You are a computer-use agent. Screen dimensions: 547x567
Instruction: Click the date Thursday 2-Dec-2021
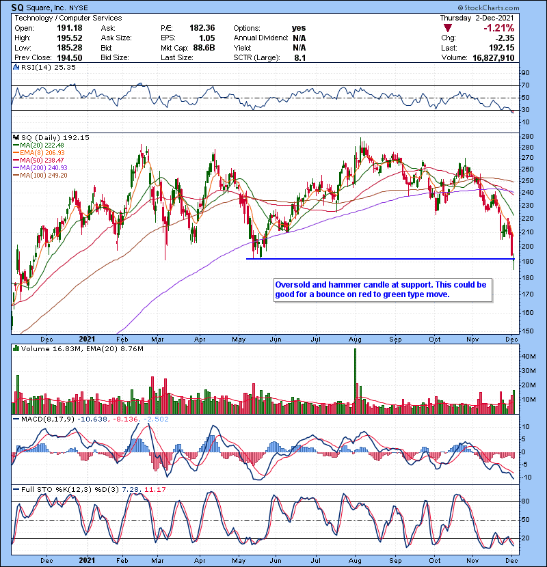pyautogui.click(x=477, y=18)
